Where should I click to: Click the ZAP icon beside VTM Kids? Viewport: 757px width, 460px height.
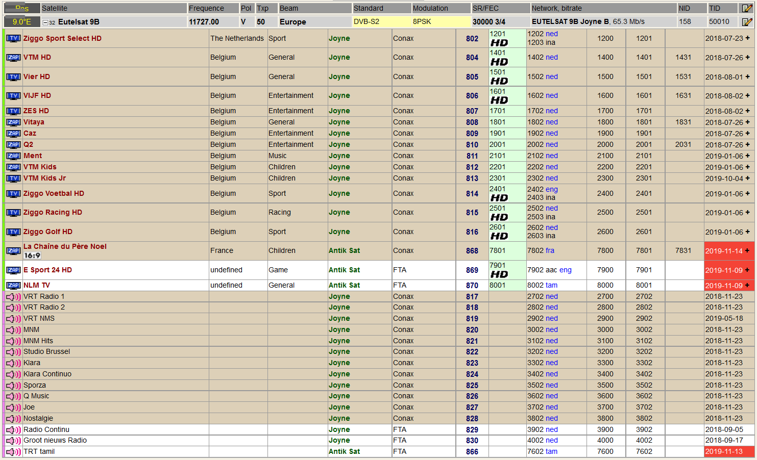(x=13, y=167)
